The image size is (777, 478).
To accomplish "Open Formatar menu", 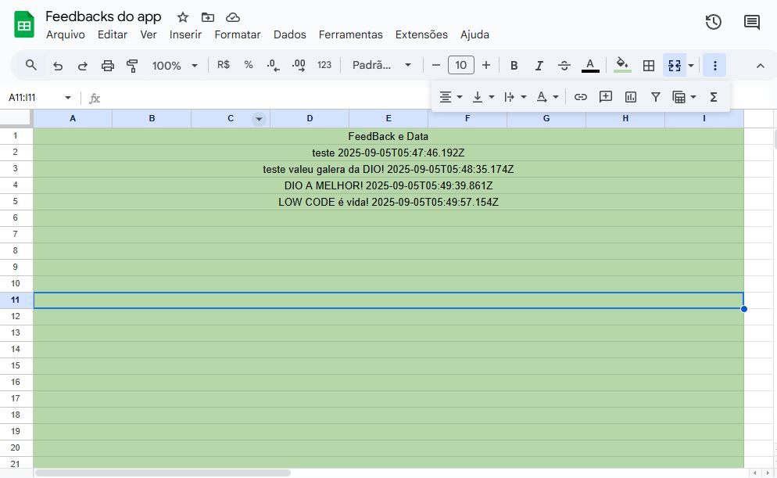I will 238,34.
